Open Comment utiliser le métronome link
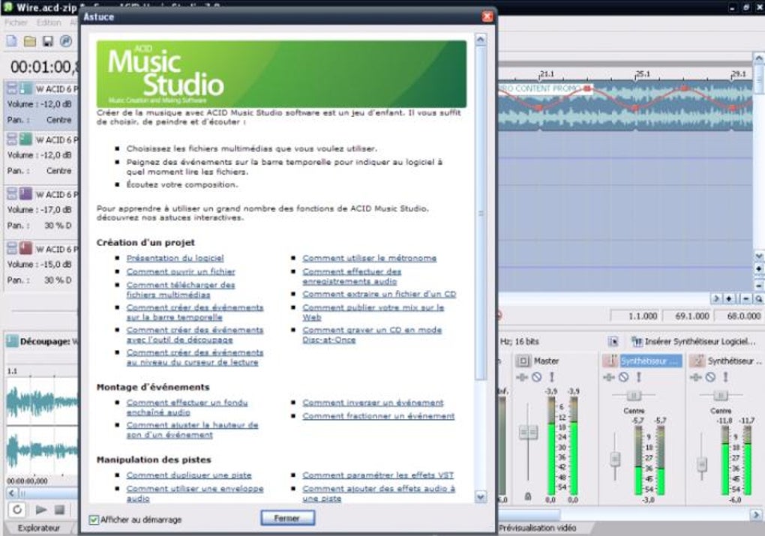765x536 pixels. tap(369, 258)
